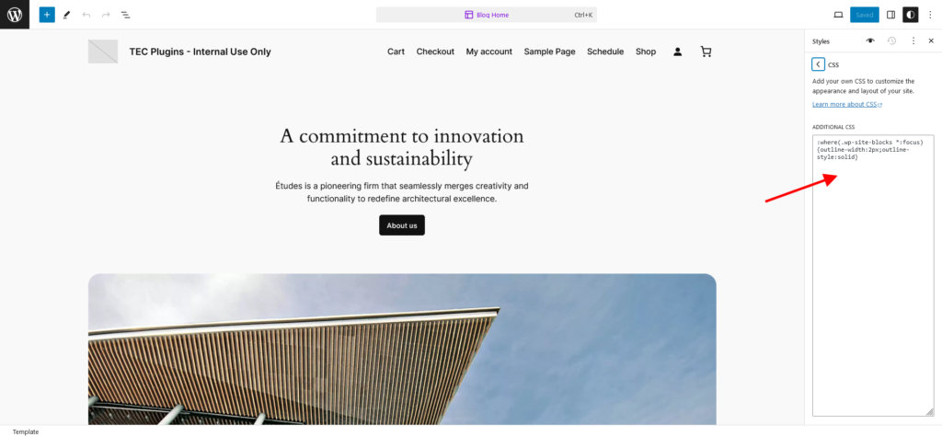This screenshot has width=942, height=437.
Task: Click the WordPress logo button
Action: (x=15, y=15)
